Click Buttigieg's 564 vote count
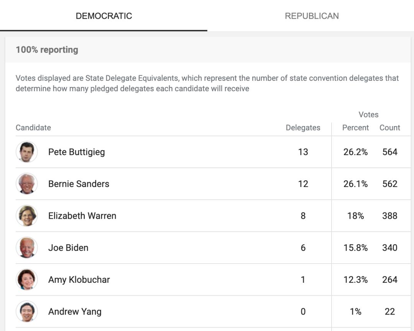414x331 pixels. pyautogui.click(x=390, y=152)
